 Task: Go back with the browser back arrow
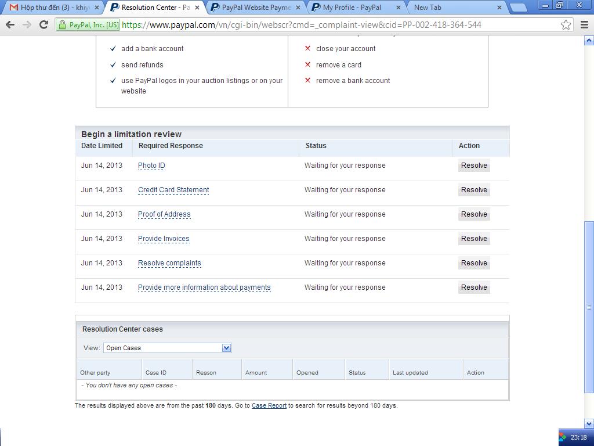[10, 25]
